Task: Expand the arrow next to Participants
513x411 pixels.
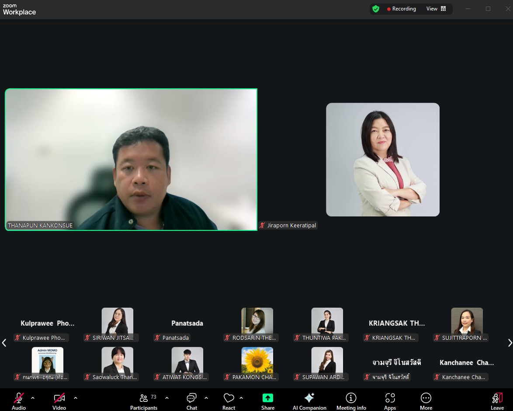Action: [x=167, y=398]
